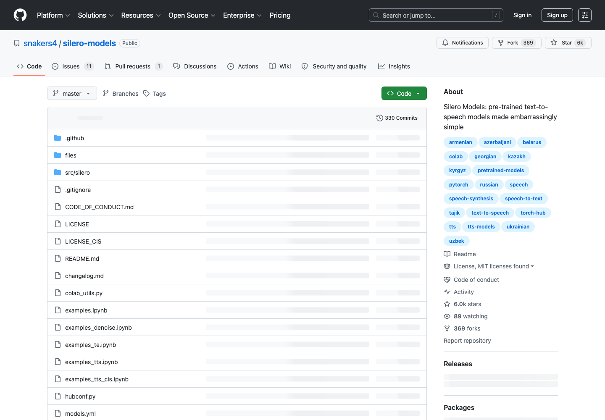605x420 pixels.
Task: Click the GitHub logo icon
Action: coord(20,15)
